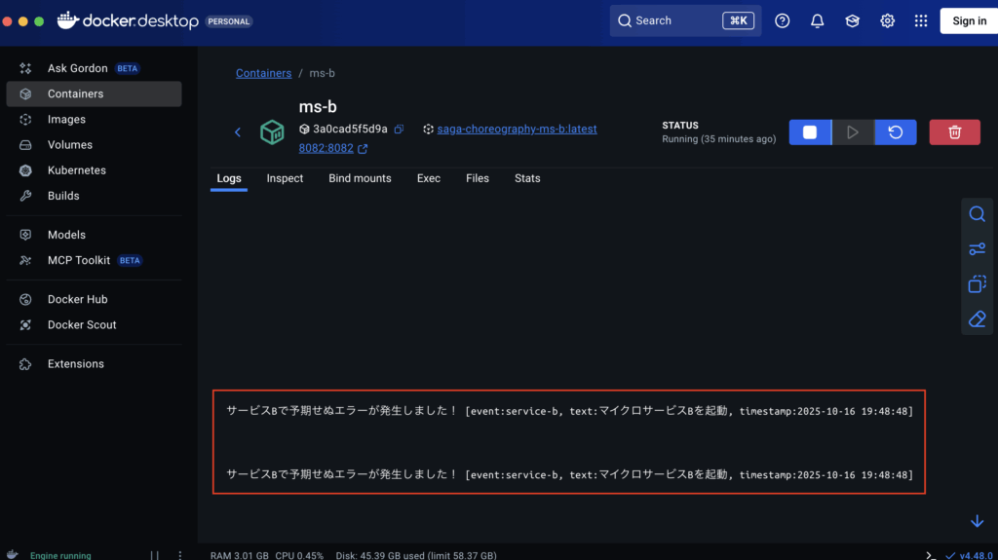
Task: Delete the ms-b container
Action: [x=954, y=132]
